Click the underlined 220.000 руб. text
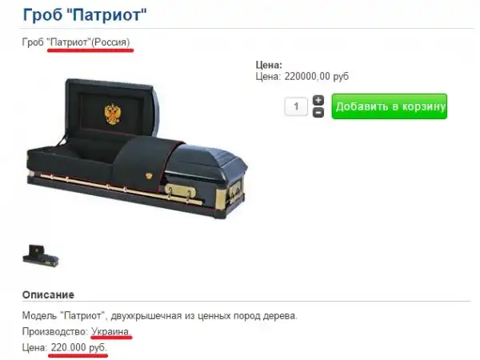 (78, 348)
